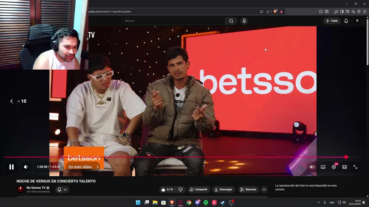Open Spotify from the taskbar
Viewport: 369px width, 207px height.
tap(206, 202)
